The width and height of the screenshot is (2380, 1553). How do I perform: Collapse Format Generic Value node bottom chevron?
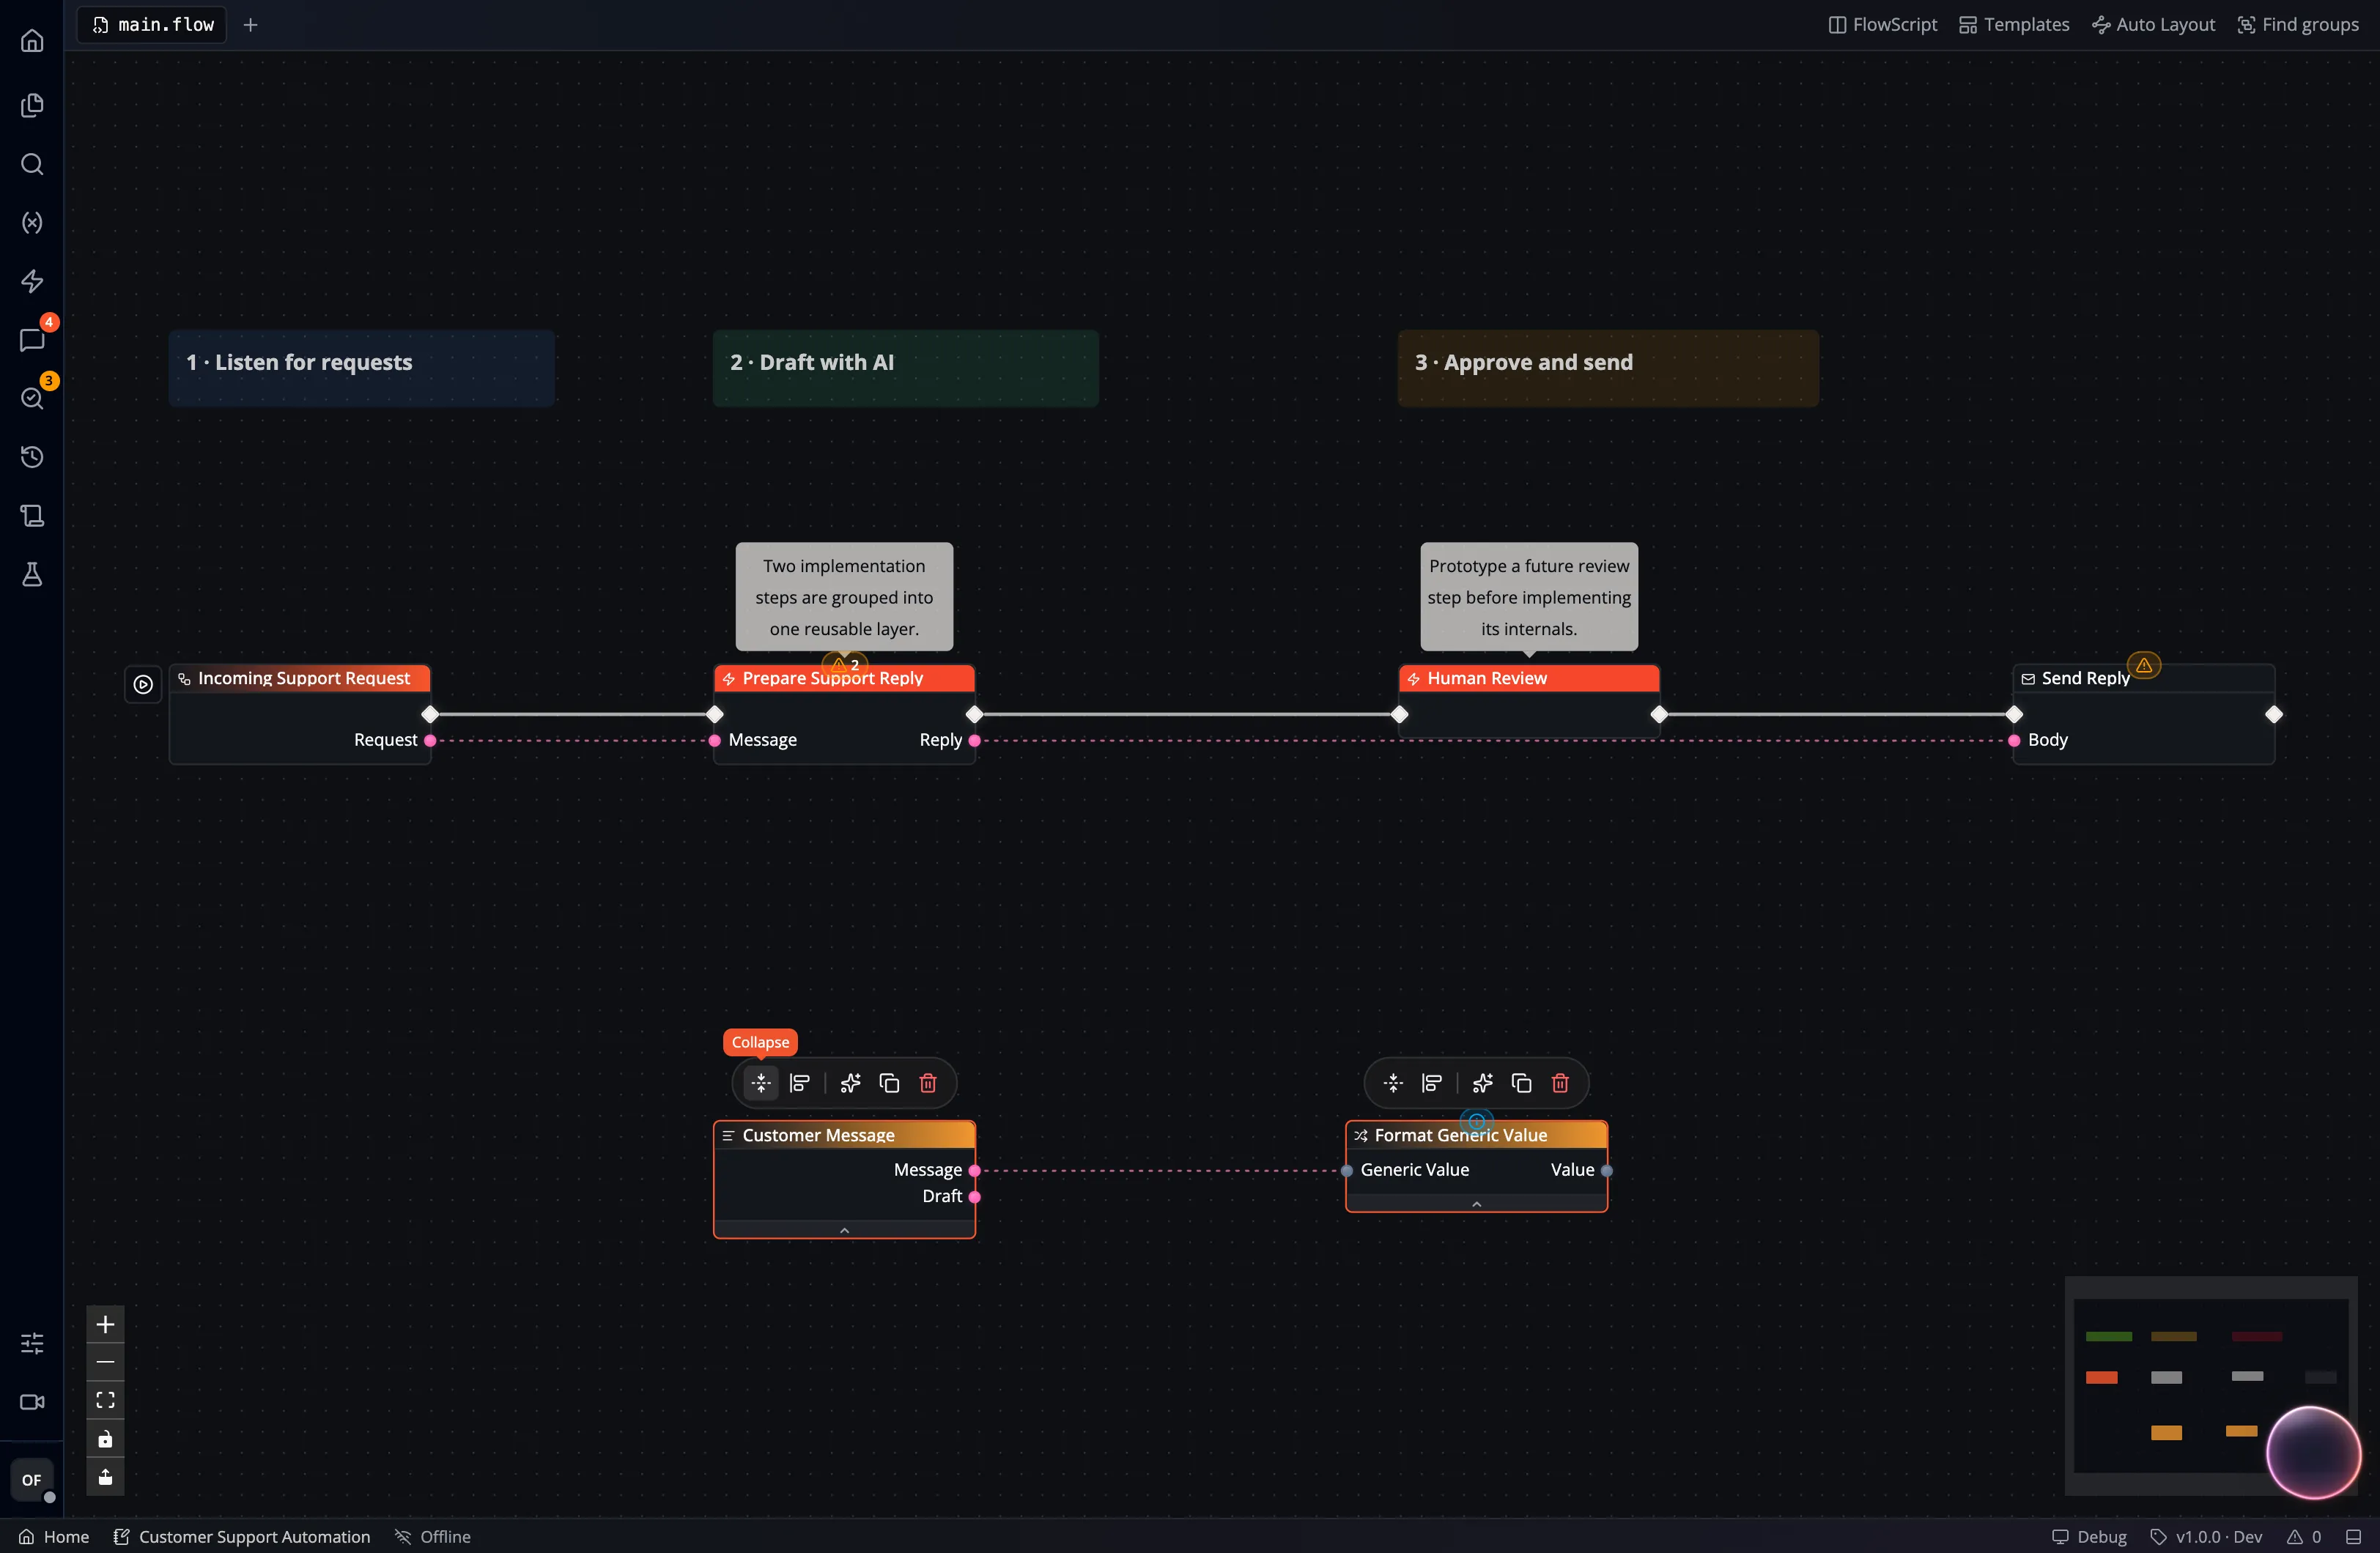[x=1477, y=1204]
